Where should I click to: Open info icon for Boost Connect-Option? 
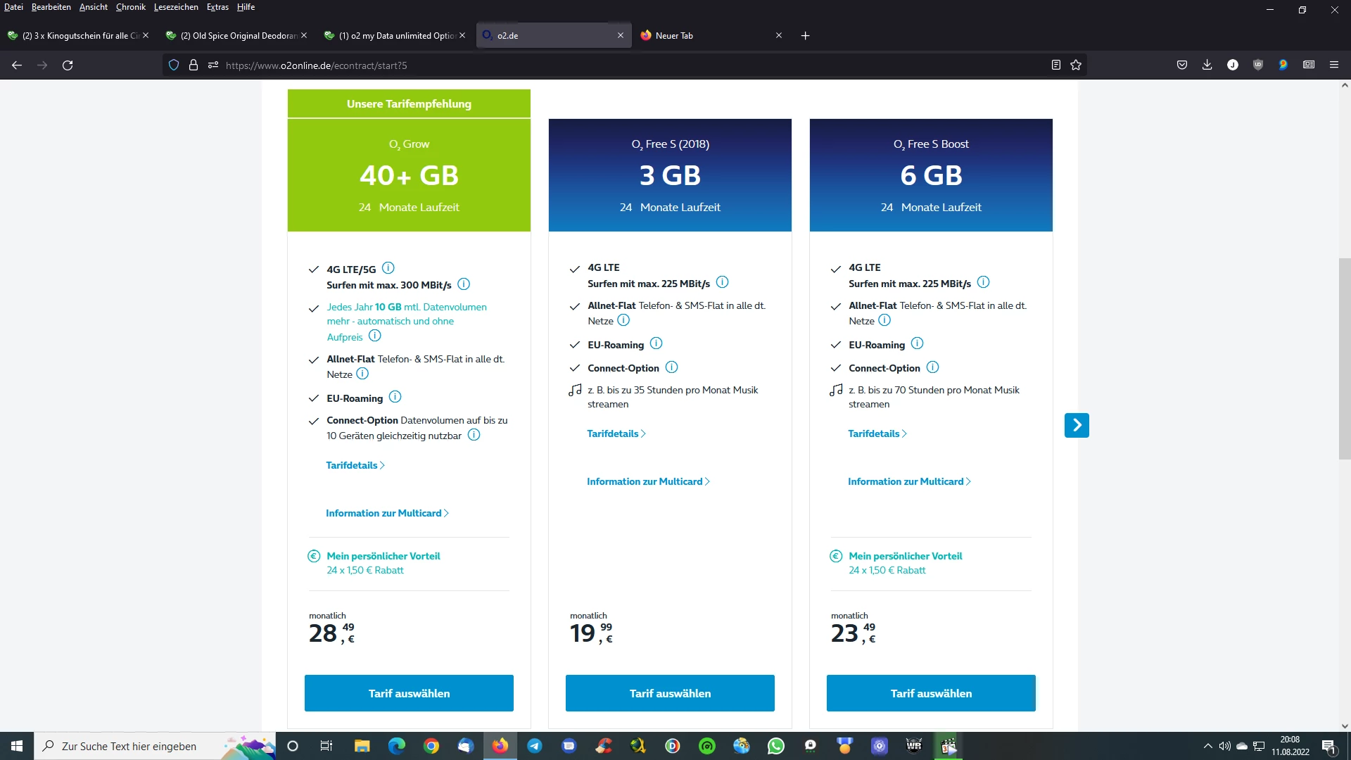point(932,367)
